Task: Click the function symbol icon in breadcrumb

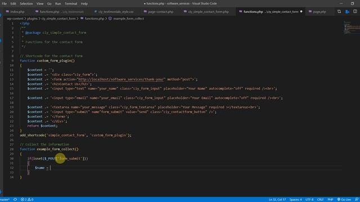Action: pos(110,19)
